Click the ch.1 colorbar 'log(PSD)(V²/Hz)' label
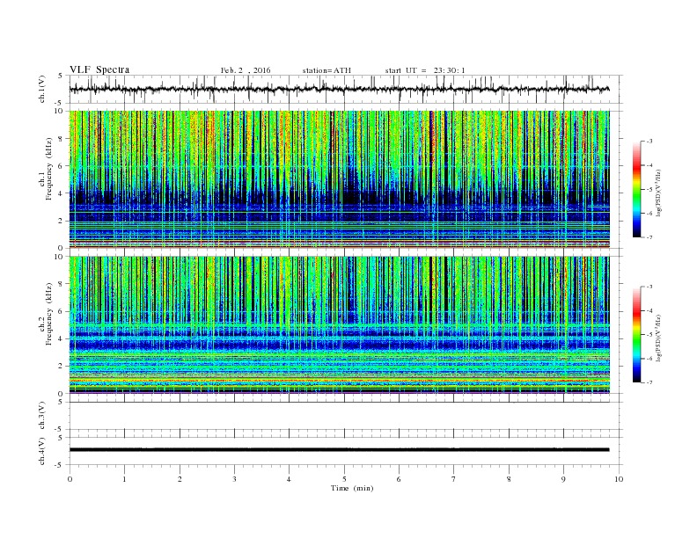This screenshot has height=538, width=697. 659,193
